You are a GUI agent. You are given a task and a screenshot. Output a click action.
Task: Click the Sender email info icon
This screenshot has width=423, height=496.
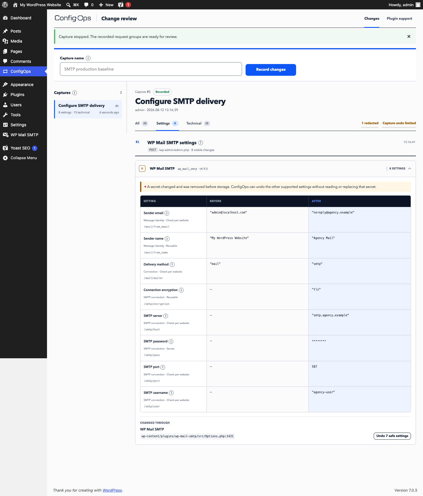[167, 213]
